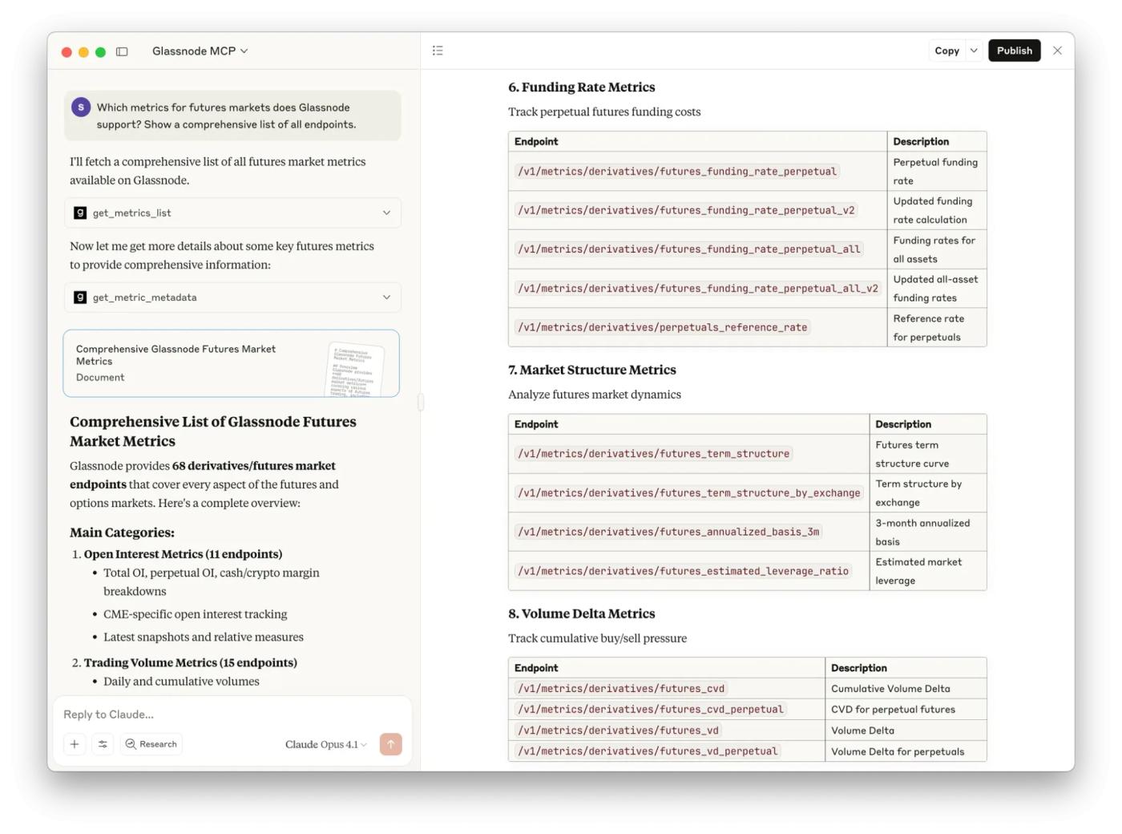Viewport: 1122px width, 834px height.
Task: Click the panel divider resize handle
Action: (421, 403)
